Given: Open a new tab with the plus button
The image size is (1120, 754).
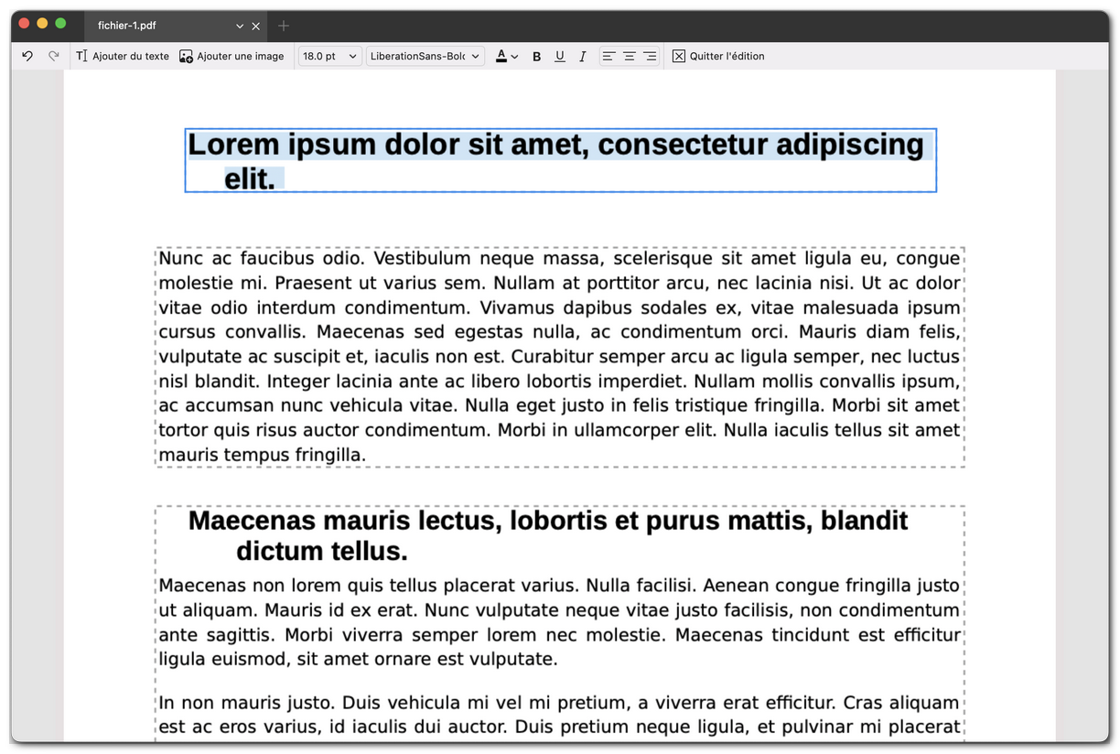Looking at the screenshot, I should 283,27.
